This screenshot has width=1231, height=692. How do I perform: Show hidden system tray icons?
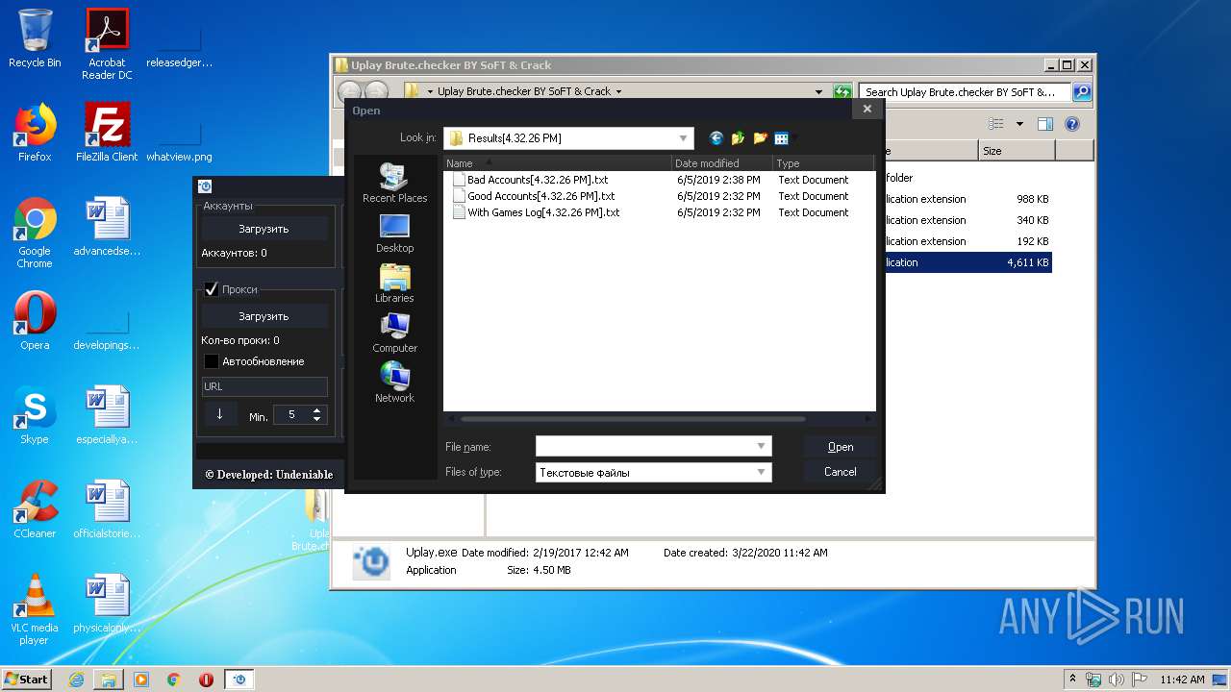pos(1072,679)
